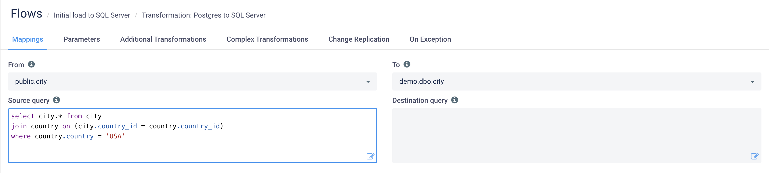The image size is (769, 173).
Task: Click the Source query label
Action: click(x=29, y=101)
